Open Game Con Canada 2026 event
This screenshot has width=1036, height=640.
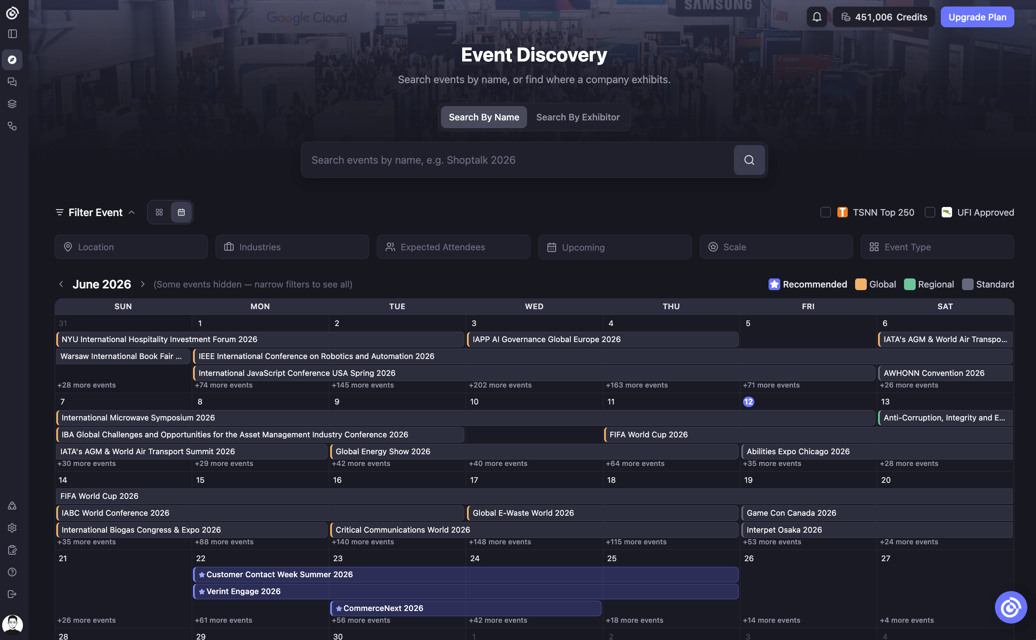coord(877,513)
